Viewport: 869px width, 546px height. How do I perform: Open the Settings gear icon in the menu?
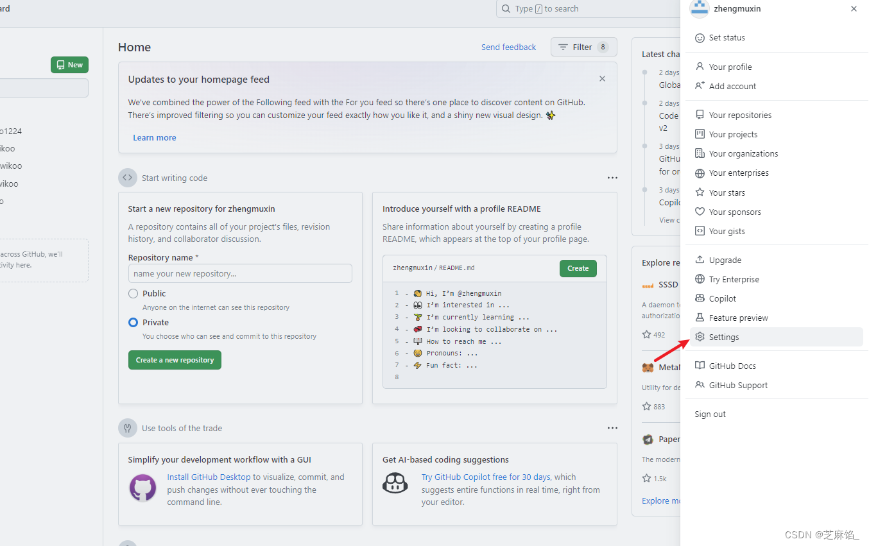click(700, 337)
